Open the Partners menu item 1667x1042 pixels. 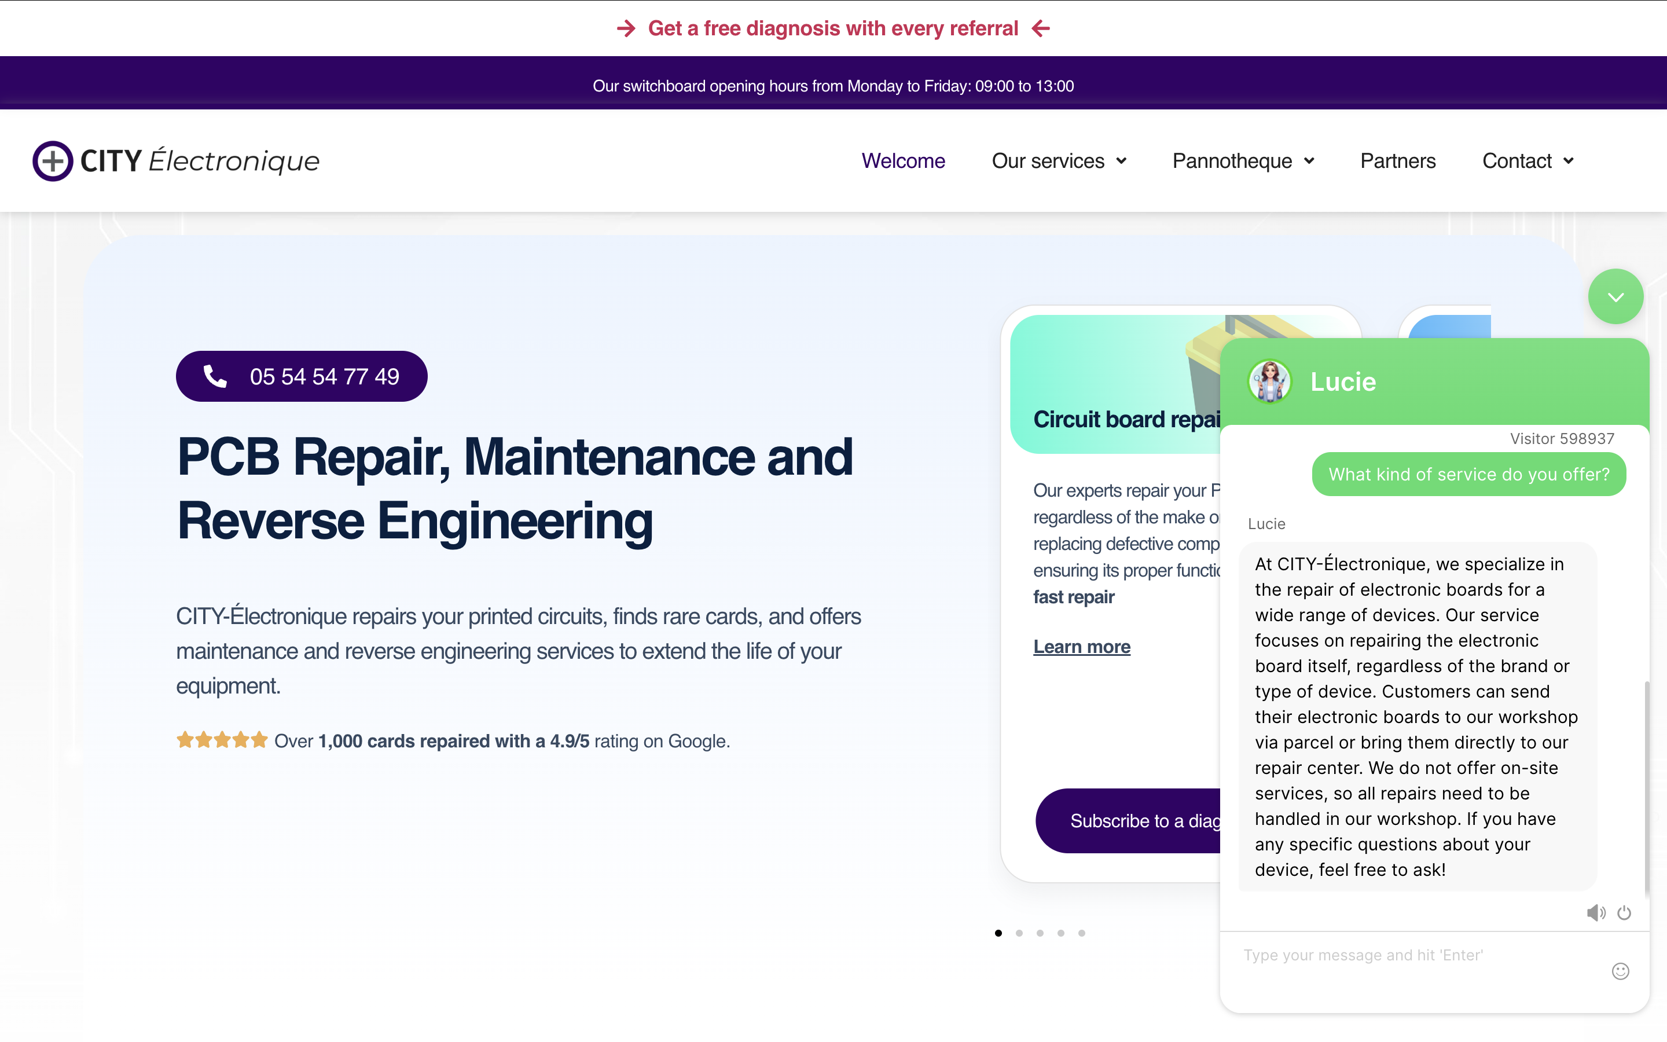point(1398,160)
